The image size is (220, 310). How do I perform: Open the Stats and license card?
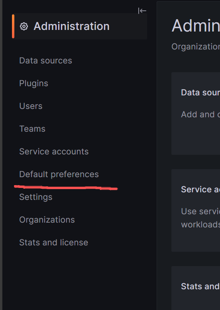pyautogui.click(x=196, y=288)
